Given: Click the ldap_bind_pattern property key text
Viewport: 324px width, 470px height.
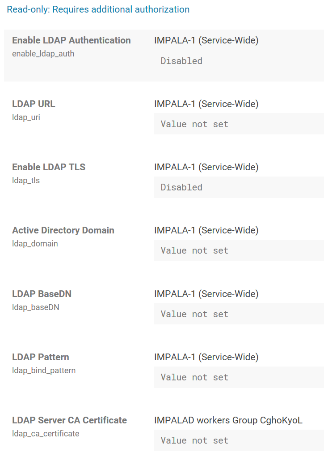Looking at the screenshot, I should click(x=44, y=371).
